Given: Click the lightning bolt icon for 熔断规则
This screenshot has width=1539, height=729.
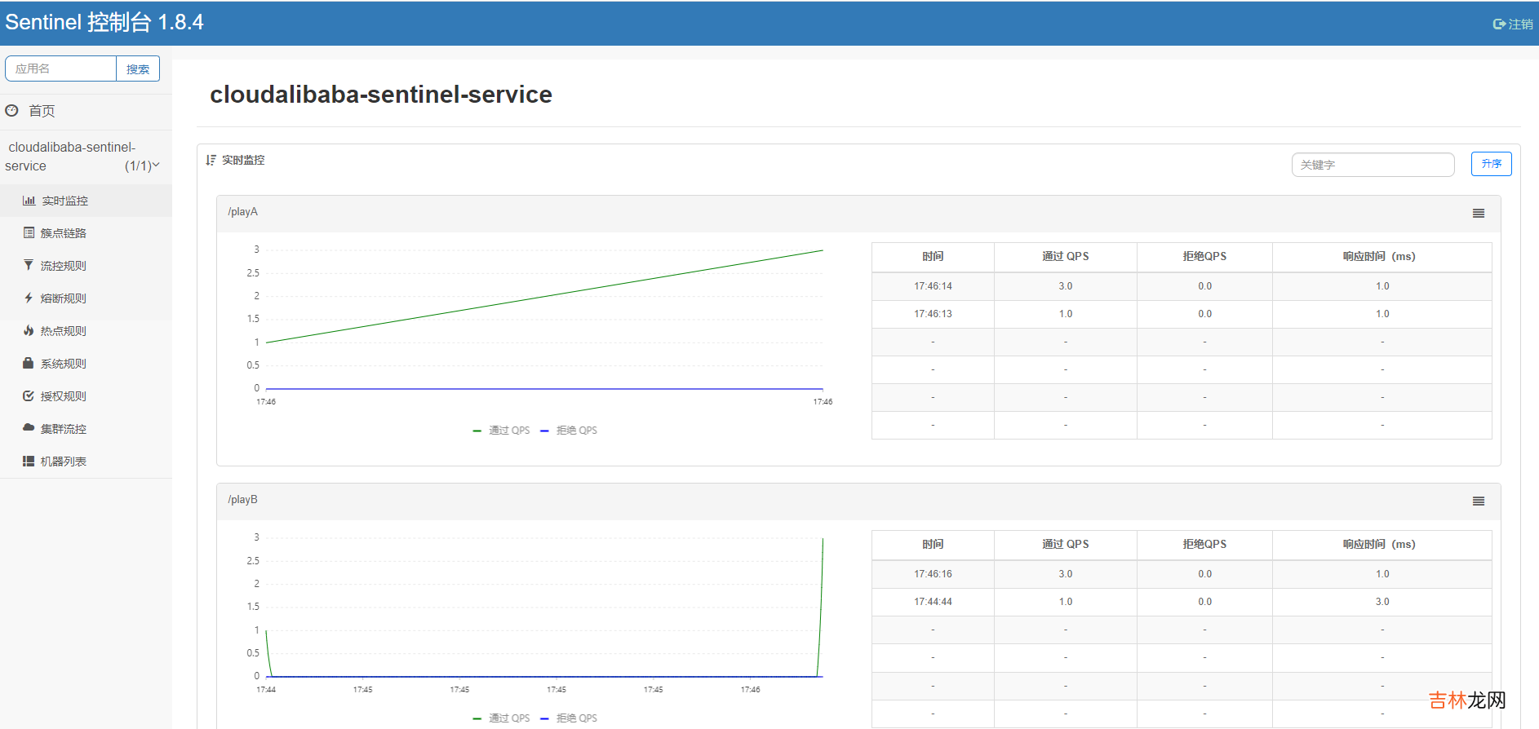Looking at the screenshot, I should pos(29,298).
